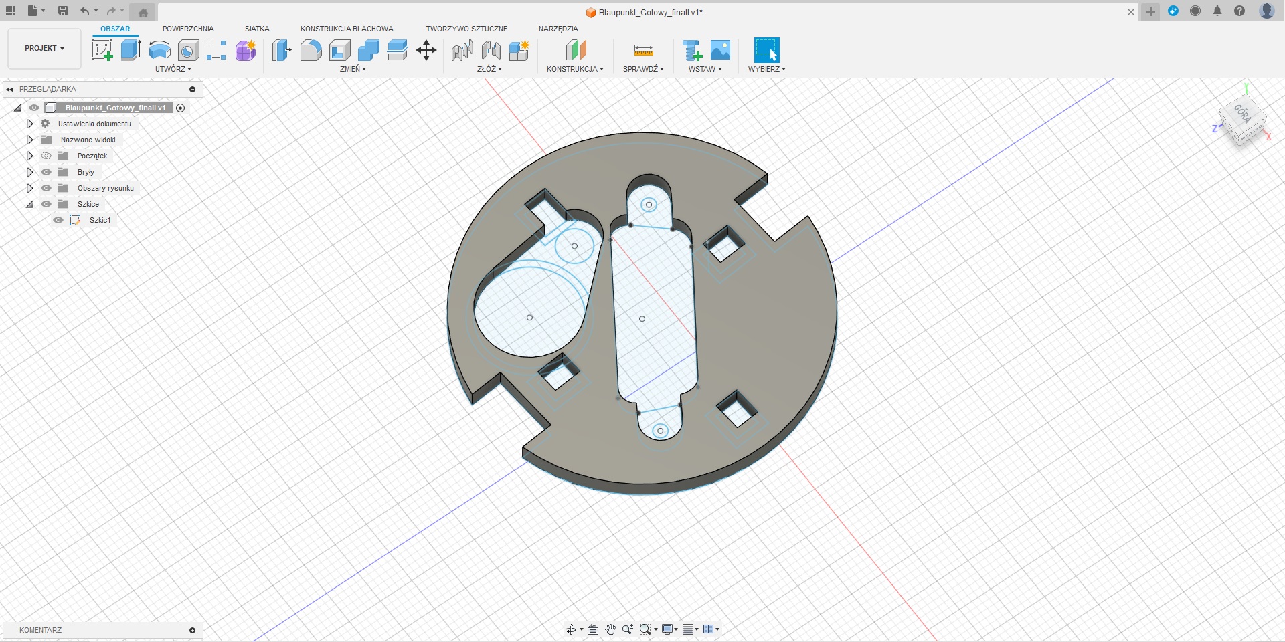This screenshot has width=1285, height=642.
Task: Pick the Fillet tool in the toolbar
Action: 311,50
